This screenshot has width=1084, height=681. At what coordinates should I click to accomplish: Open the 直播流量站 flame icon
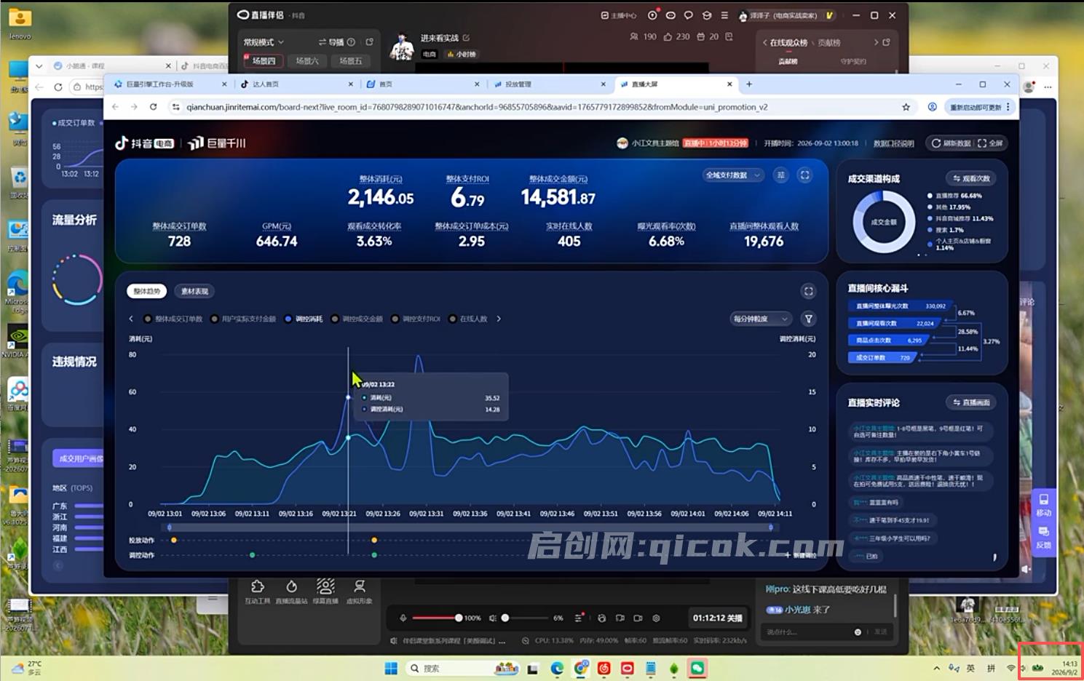point(291,592)
